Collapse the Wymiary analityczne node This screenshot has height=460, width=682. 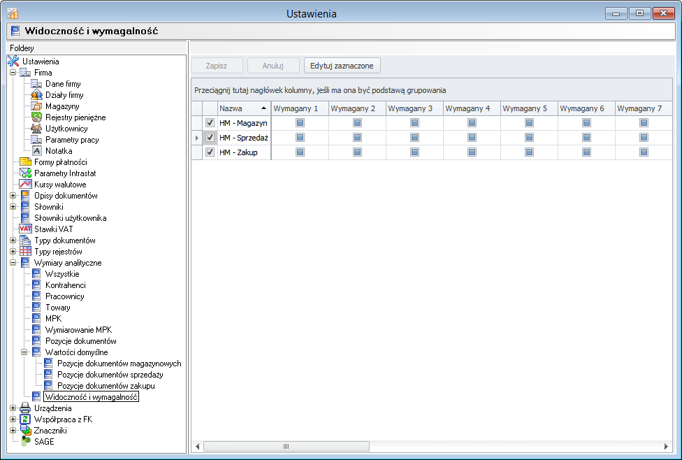tap(13, 263)
